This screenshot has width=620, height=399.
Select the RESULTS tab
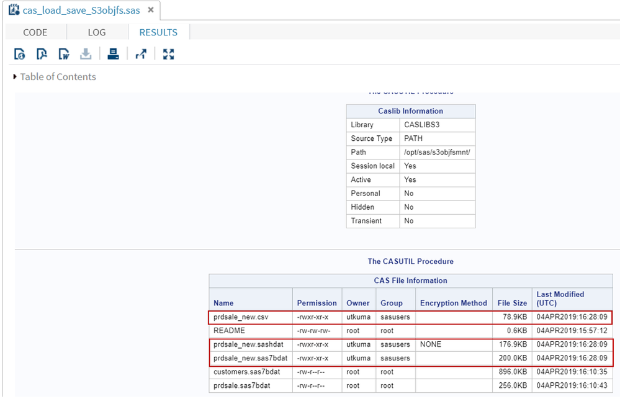click(158, 32)
